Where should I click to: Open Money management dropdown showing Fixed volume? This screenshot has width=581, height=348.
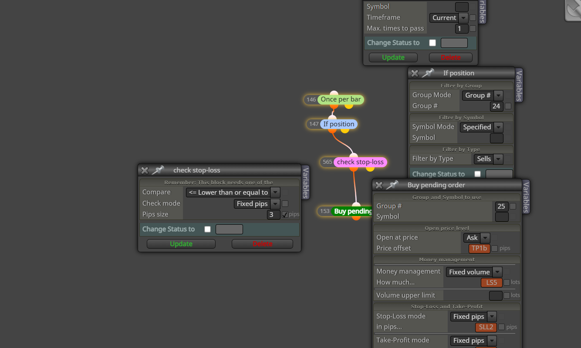(474, 272)
